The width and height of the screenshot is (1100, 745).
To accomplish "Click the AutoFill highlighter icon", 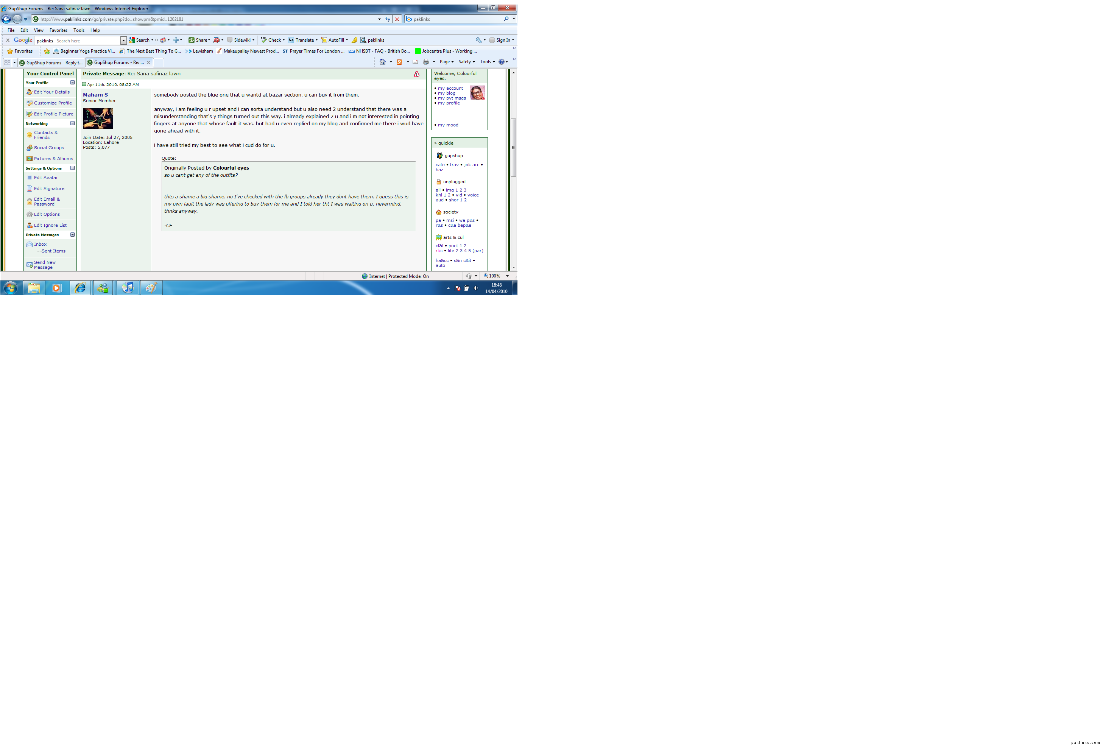I will (355, 40).
